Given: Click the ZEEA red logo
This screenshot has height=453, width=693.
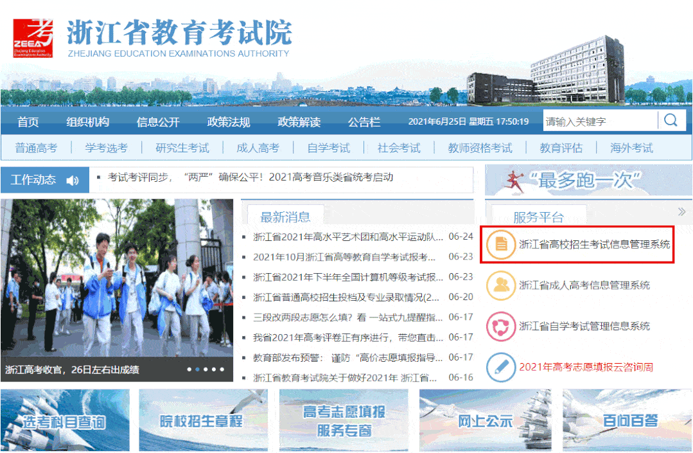Looking at the screenshot, I should 33,39.
